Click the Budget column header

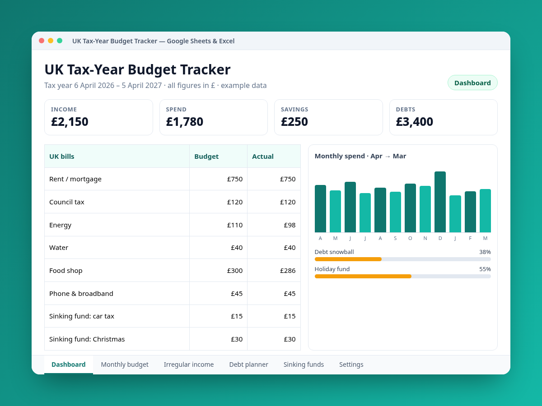[x=219, y=156]
